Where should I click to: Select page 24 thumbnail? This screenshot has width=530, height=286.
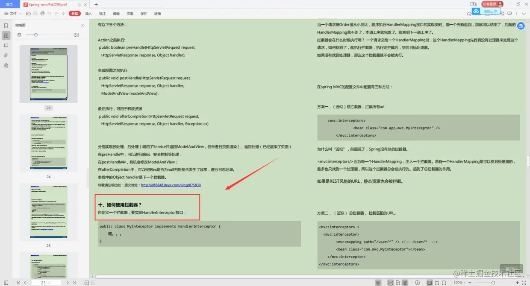49,143
